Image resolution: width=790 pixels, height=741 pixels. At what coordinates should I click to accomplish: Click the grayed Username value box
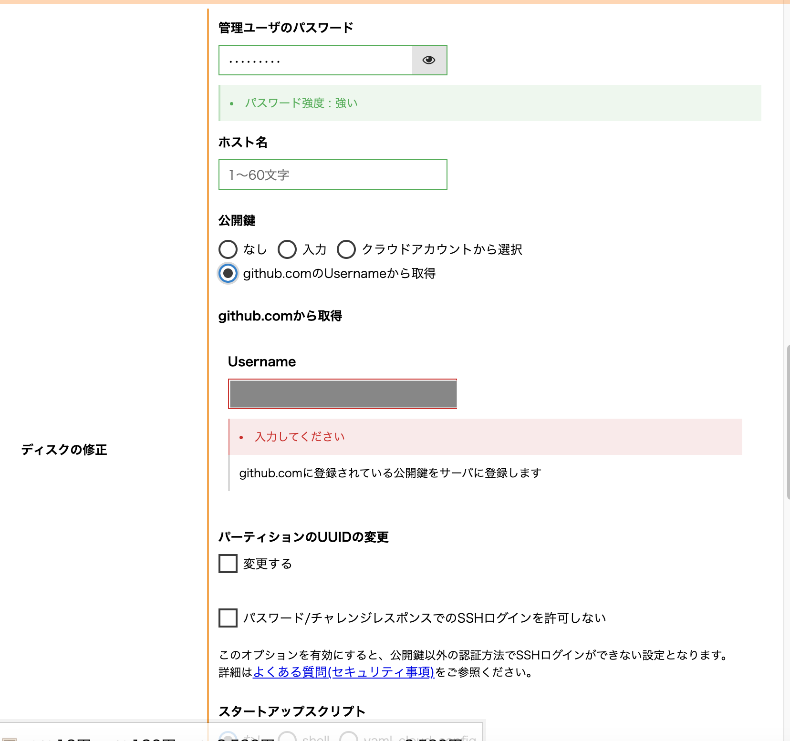[x=342, y=394]
